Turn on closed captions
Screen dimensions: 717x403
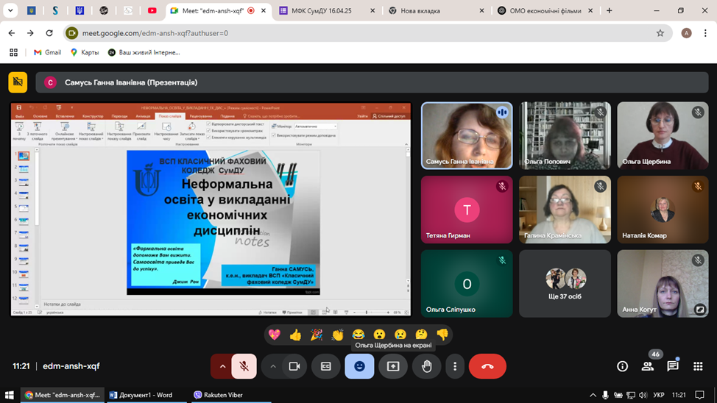tap(326, 366)
